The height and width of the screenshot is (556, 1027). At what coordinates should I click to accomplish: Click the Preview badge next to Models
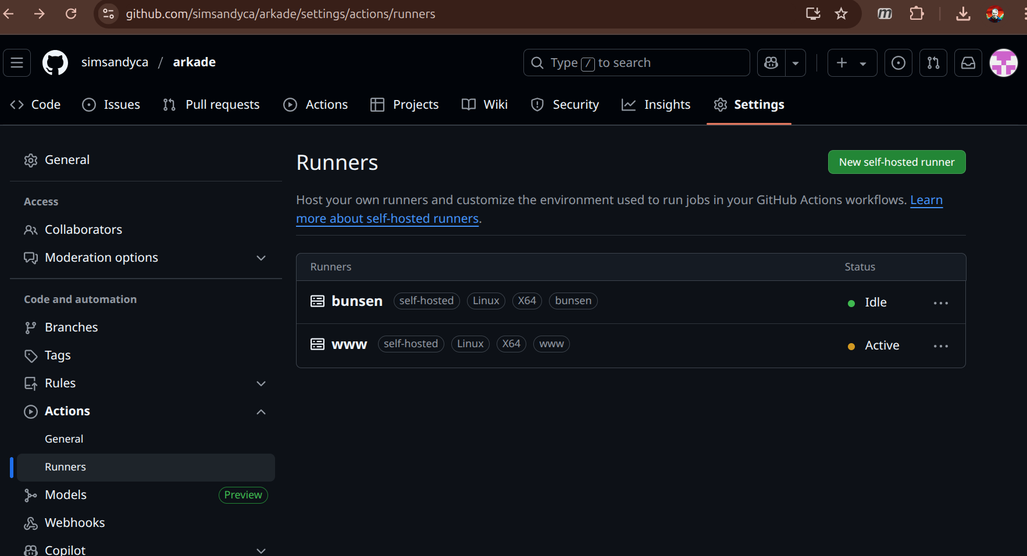tap(243, 495)
